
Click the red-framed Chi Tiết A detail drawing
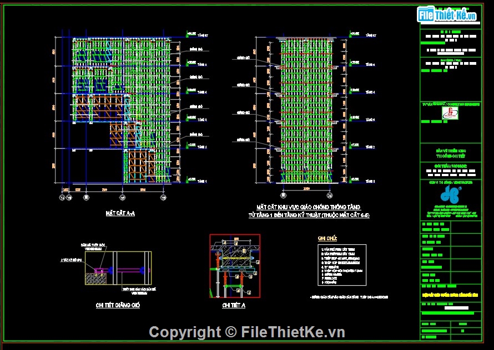pos(234,266)
